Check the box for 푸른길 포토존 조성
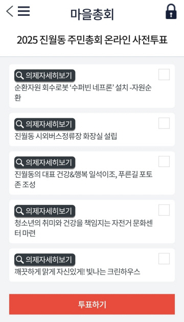 [x=164, y=161]
